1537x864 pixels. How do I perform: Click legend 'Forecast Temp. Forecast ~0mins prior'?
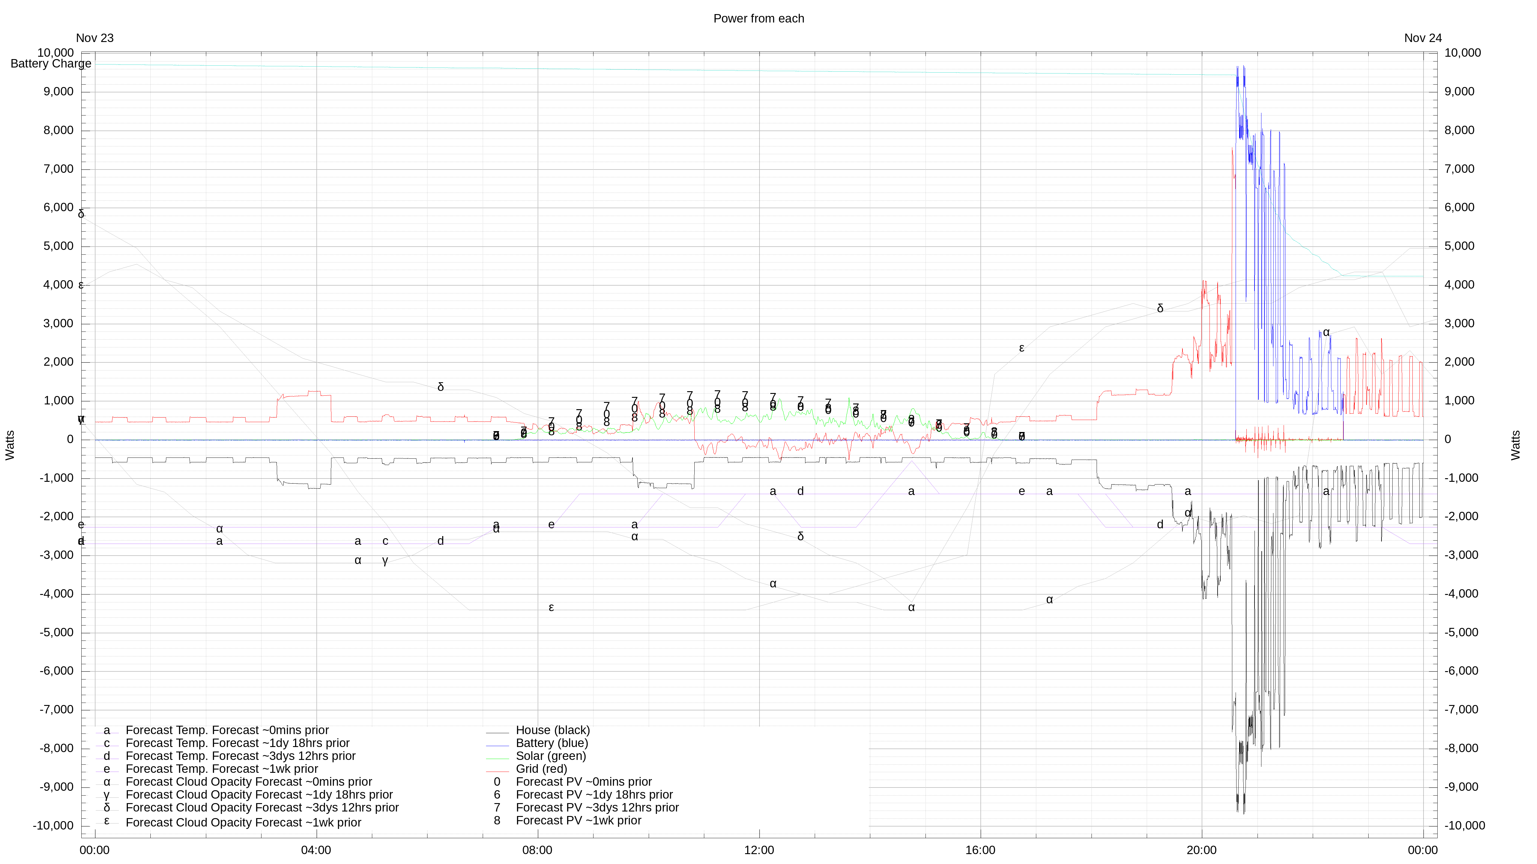point(227,730)
